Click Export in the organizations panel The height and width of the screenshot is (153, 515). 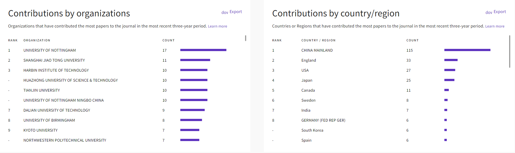tap(236, 12)
